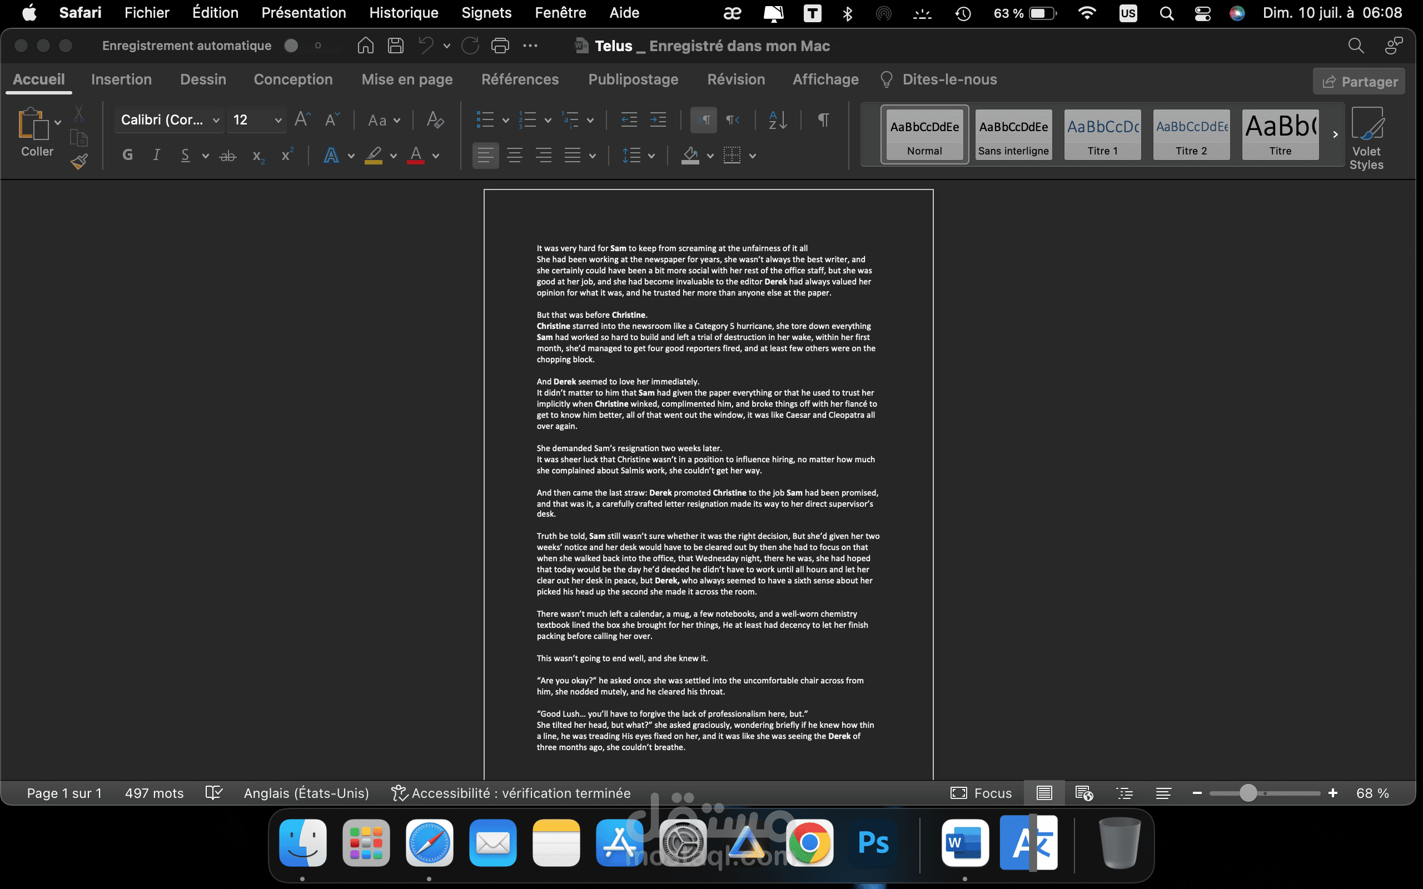Screen dimensions: 1423x889
Task: Click the save disk icon
Action: pos(396,45)
